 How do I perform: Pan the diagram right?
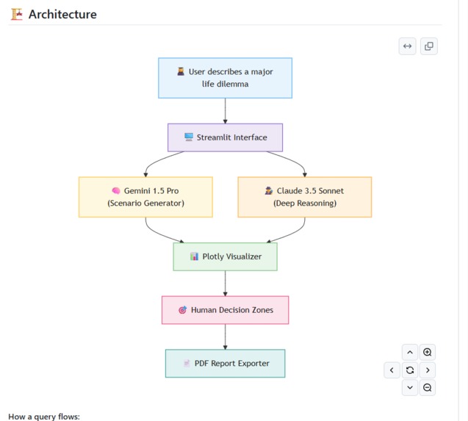click(x=427, y=370)
